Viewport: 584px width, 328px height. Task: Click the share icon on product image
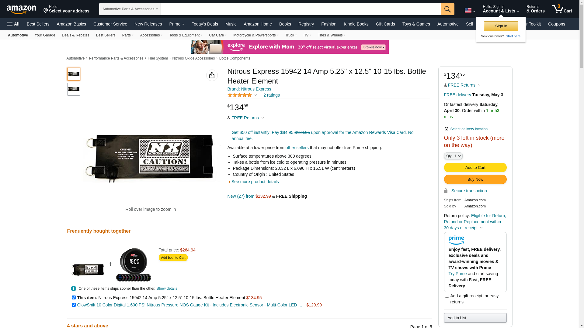212,75
